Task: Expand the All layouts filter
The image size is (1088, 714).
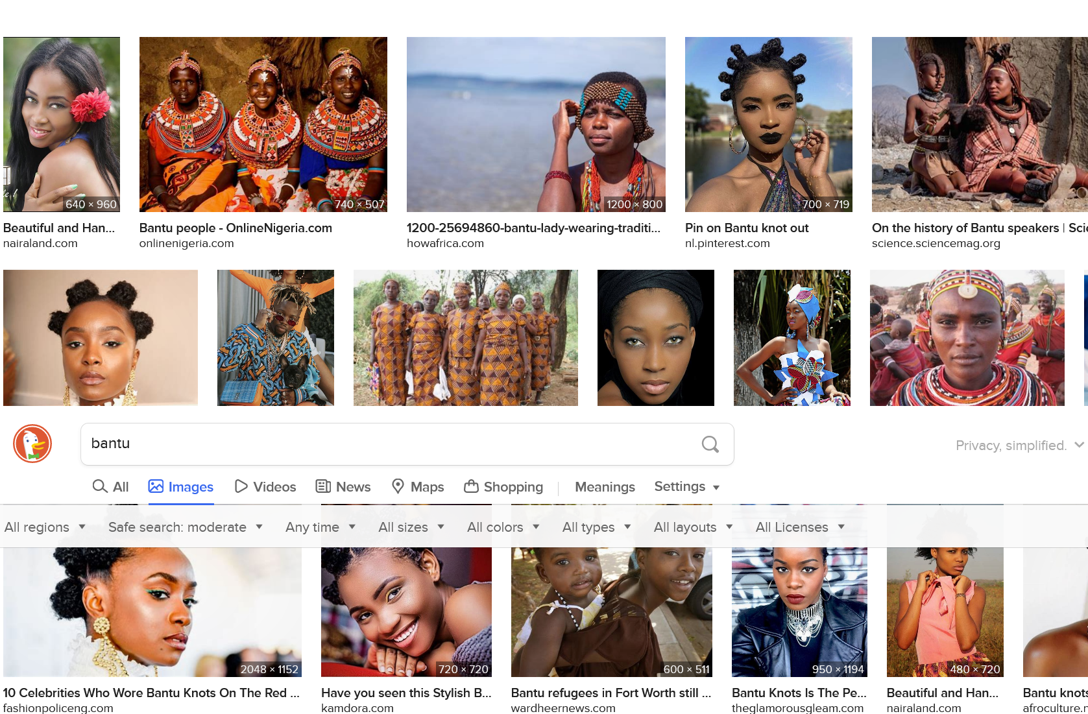Action: [x=694, y=527]
